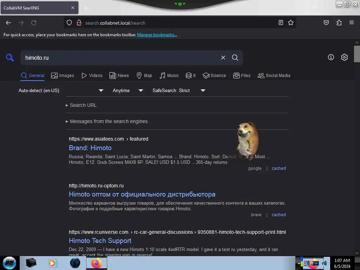This screenshot has height=270, width=360.
Task: Open the Extensions puzzle icon
Action: tap(339, 22)
